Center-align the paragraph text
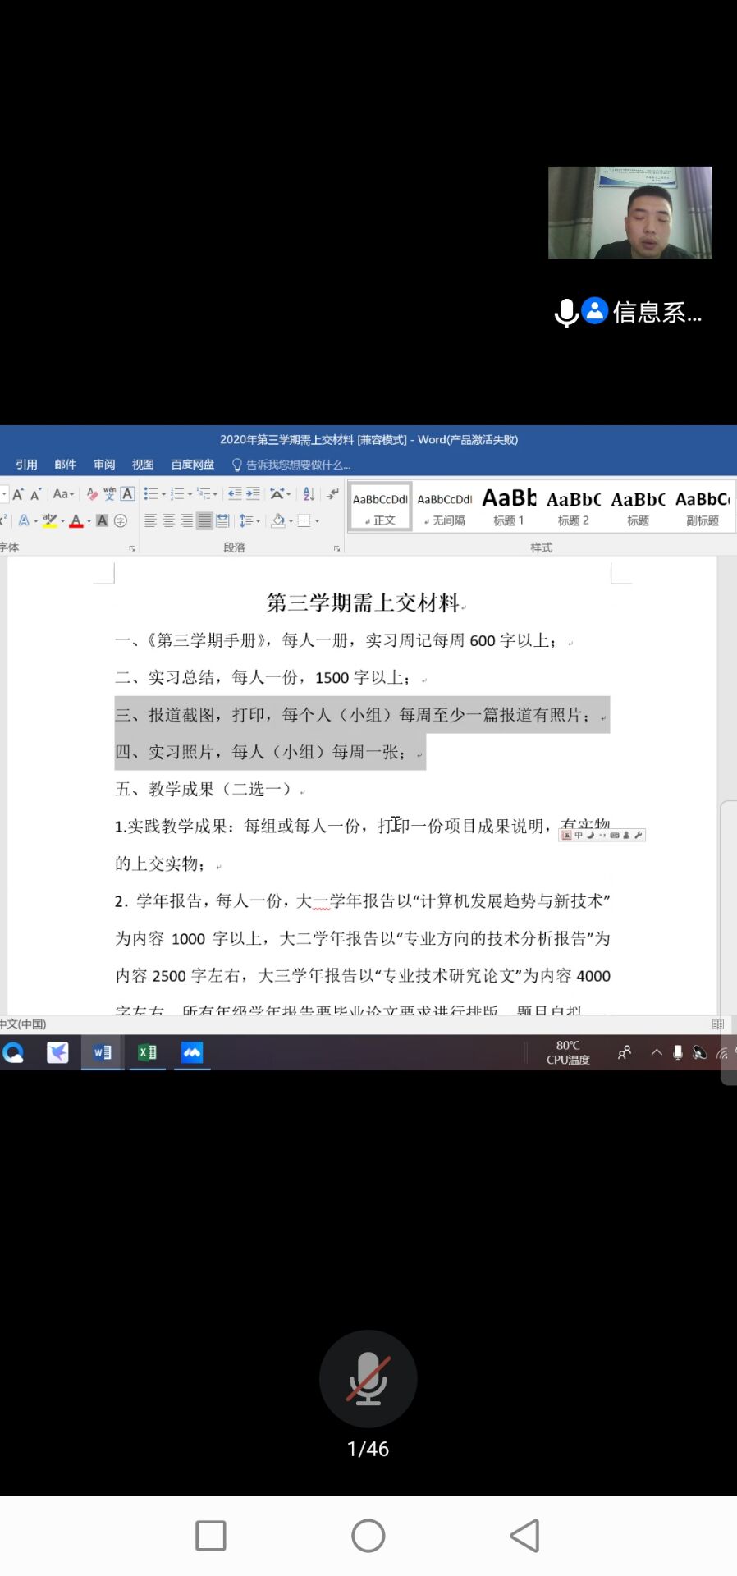The width and height of the screenshot is (737, 1576). [168, 520]
